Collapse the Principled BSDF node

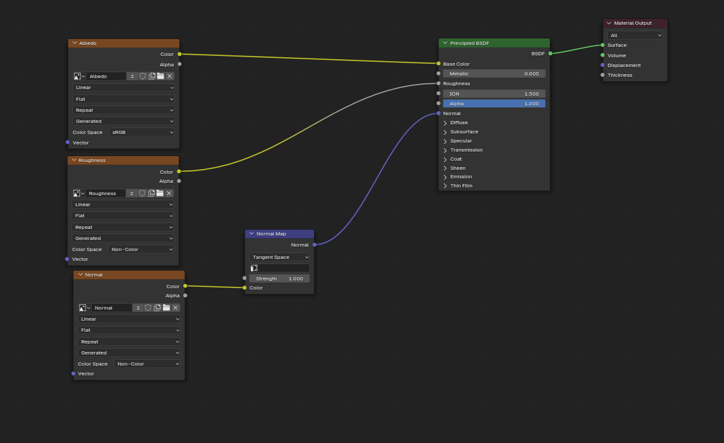click(445, 43)
